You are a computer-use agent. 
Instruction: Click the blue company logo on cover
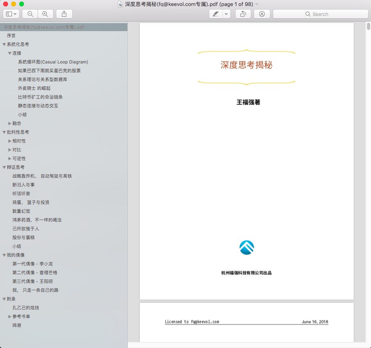click(x=246, y=247)
